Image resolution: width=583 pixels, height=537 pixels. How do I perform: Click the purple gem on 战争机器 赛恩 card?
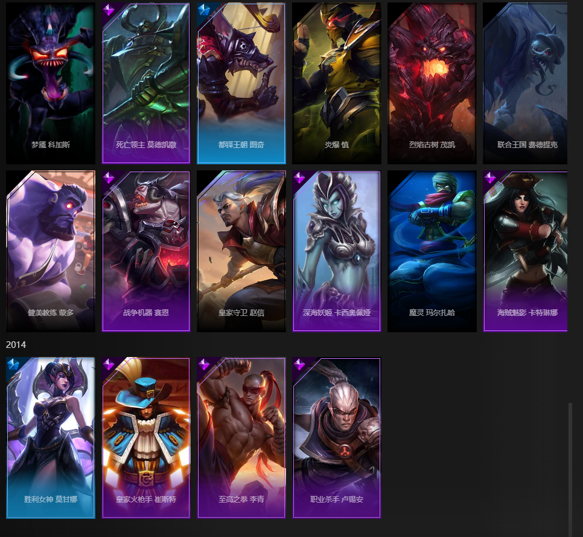pyautogui.click(x=108, y=178)
